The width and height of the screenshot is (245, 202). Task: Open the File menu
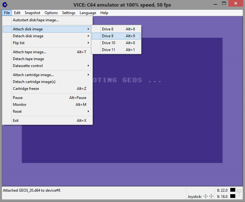pyautogui.click(x=7, y=13)
